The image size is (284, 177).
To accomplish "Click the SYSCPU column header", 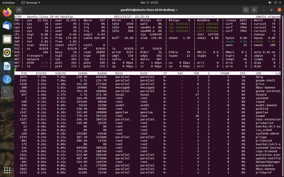I will tap(41, 73).
